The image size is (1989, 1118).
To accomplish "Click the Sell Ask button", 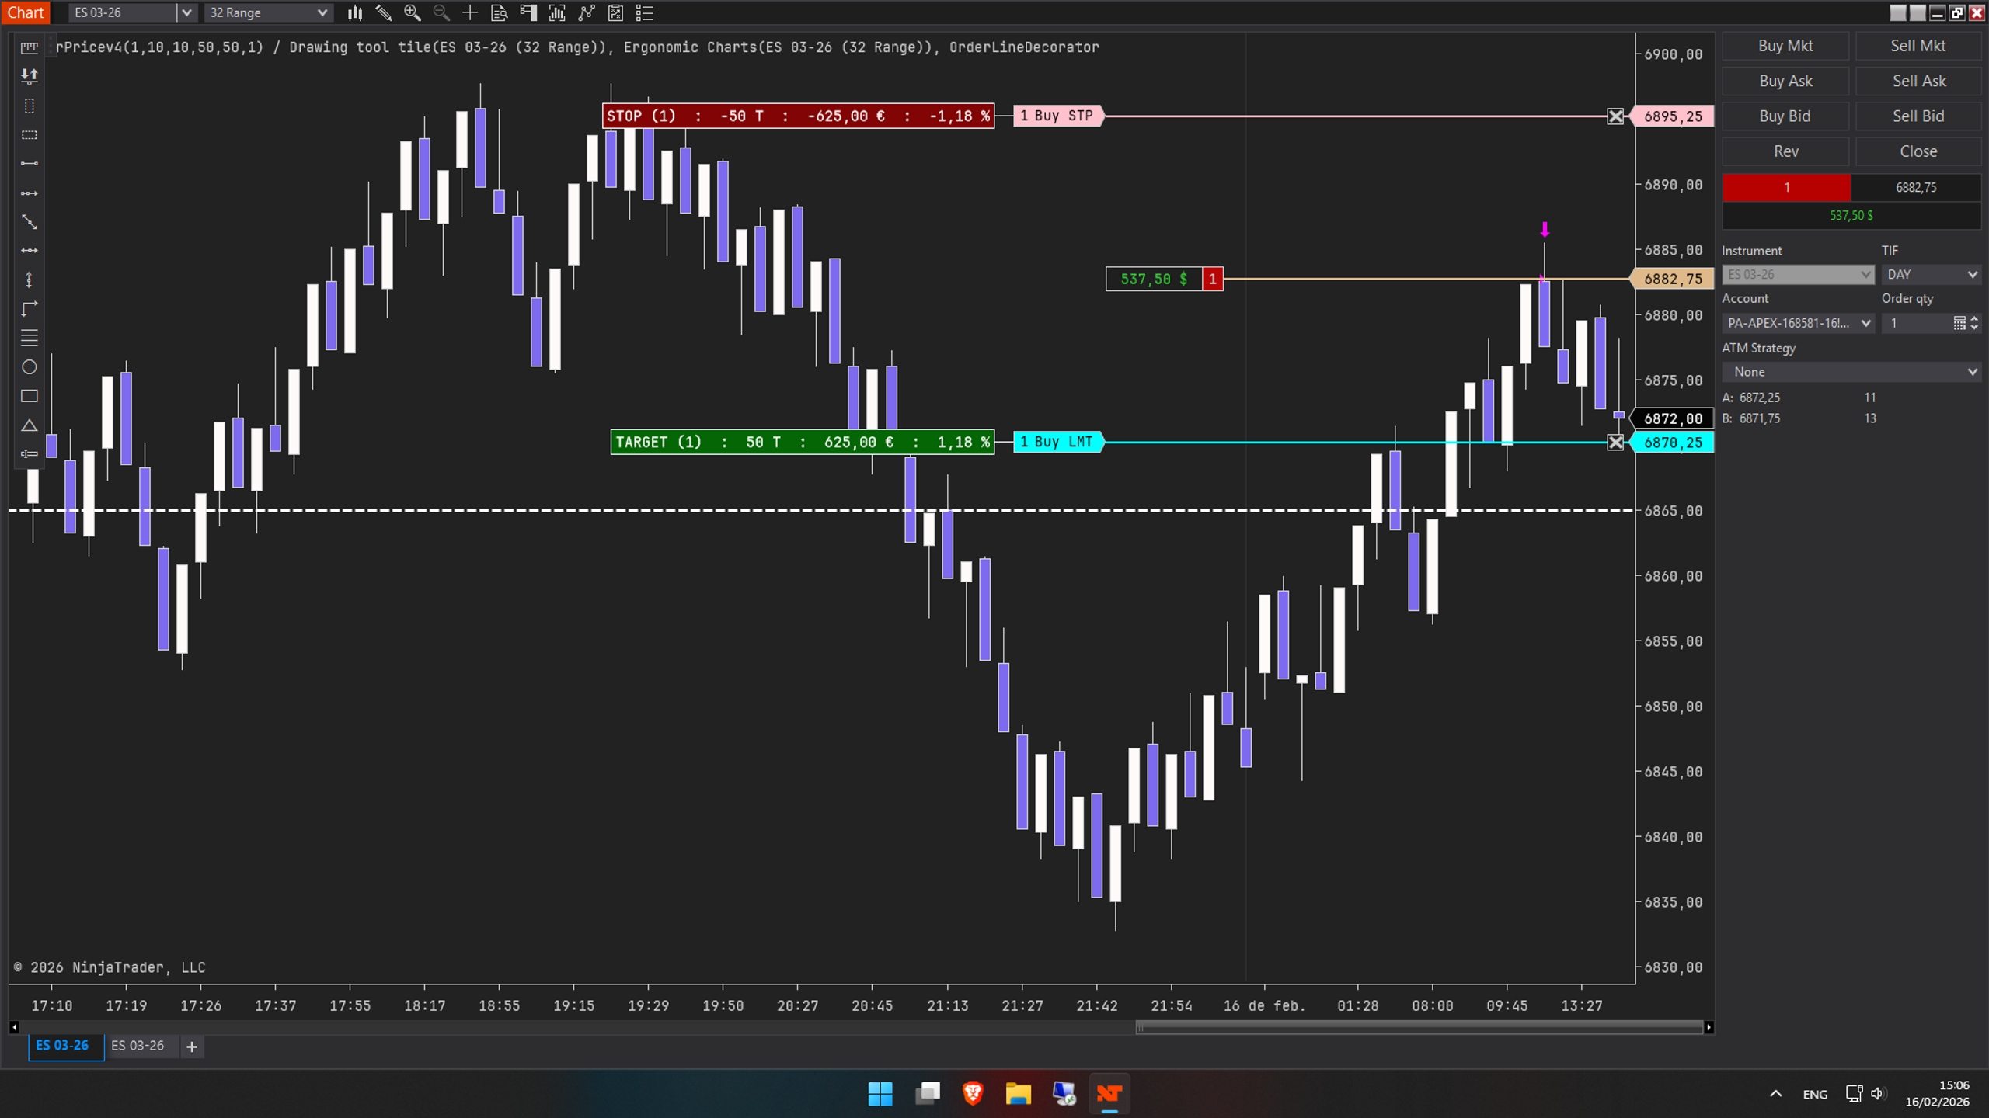I will (x=1918, y=81).
